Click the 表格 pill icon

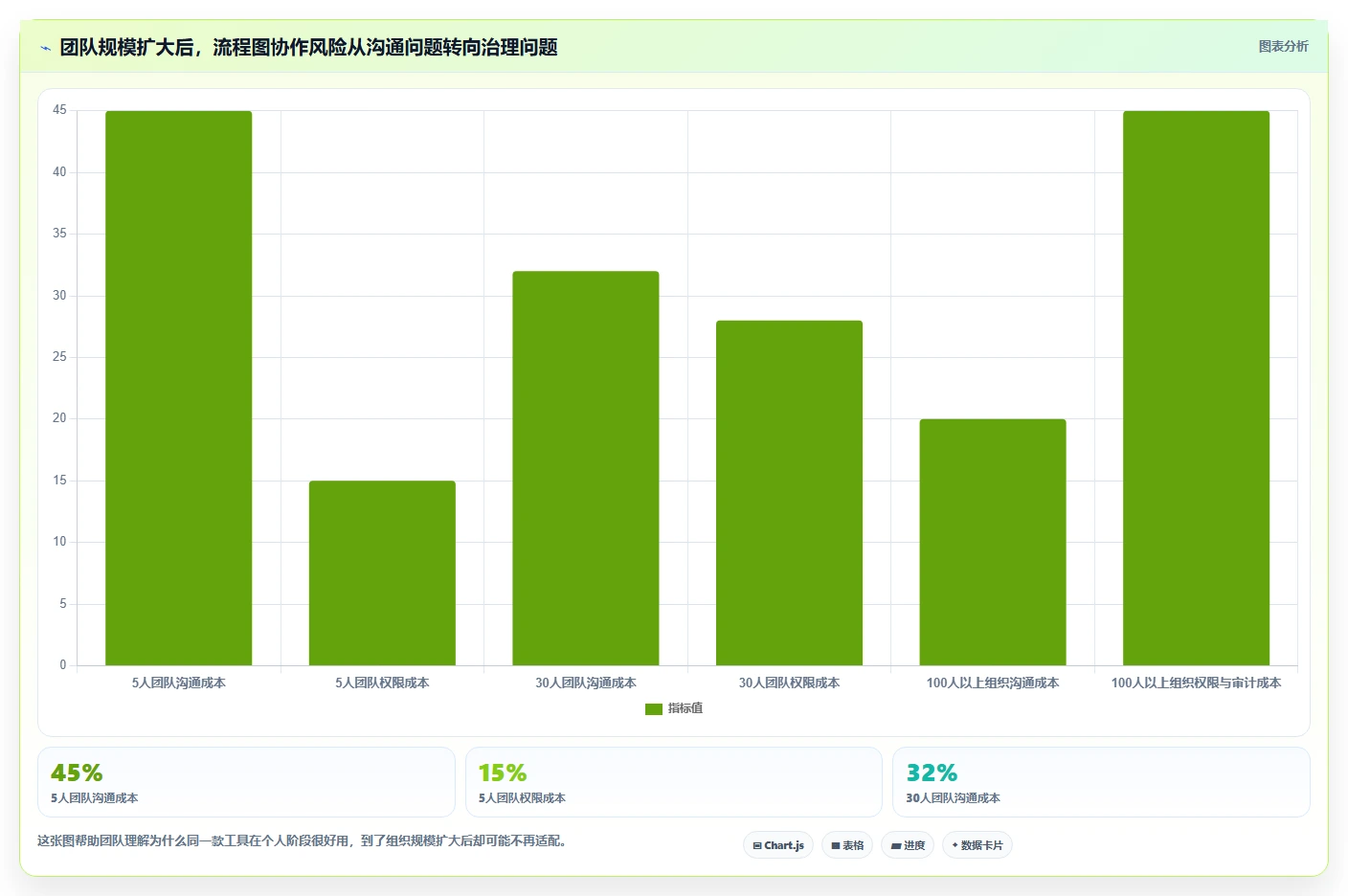(x=836, y=846)
